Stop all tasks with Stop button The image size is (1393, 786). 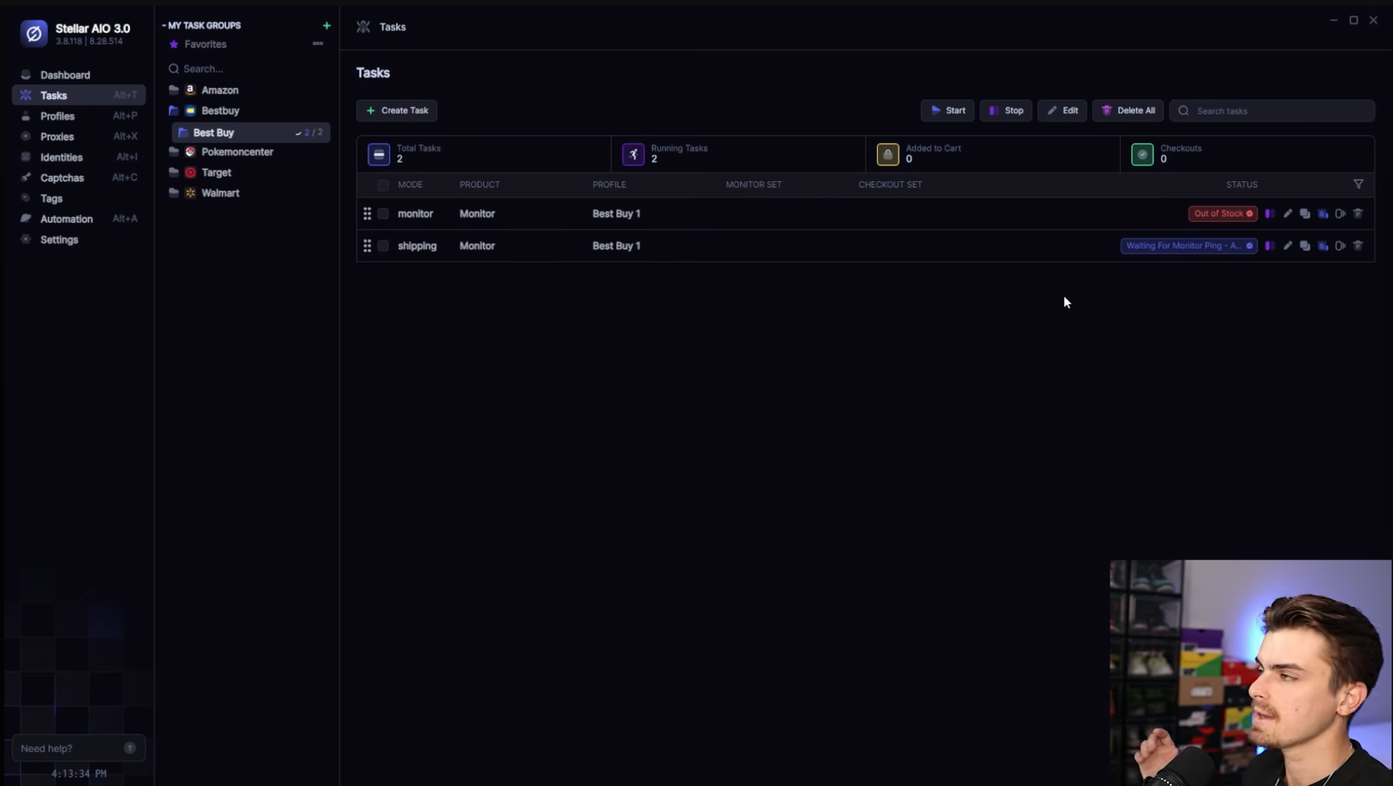1006,110
